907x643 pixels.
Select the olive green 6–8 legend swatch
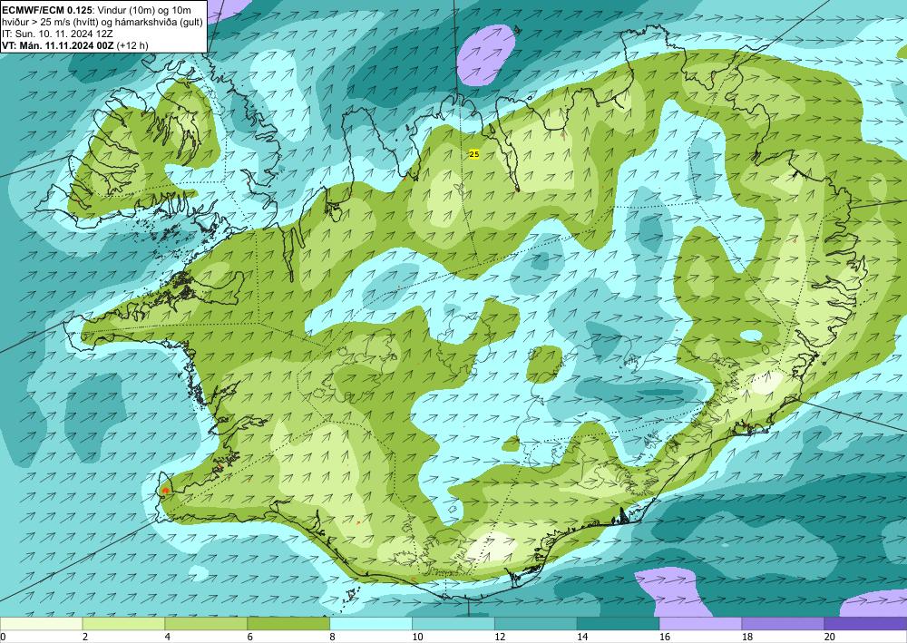click(288, 623)
